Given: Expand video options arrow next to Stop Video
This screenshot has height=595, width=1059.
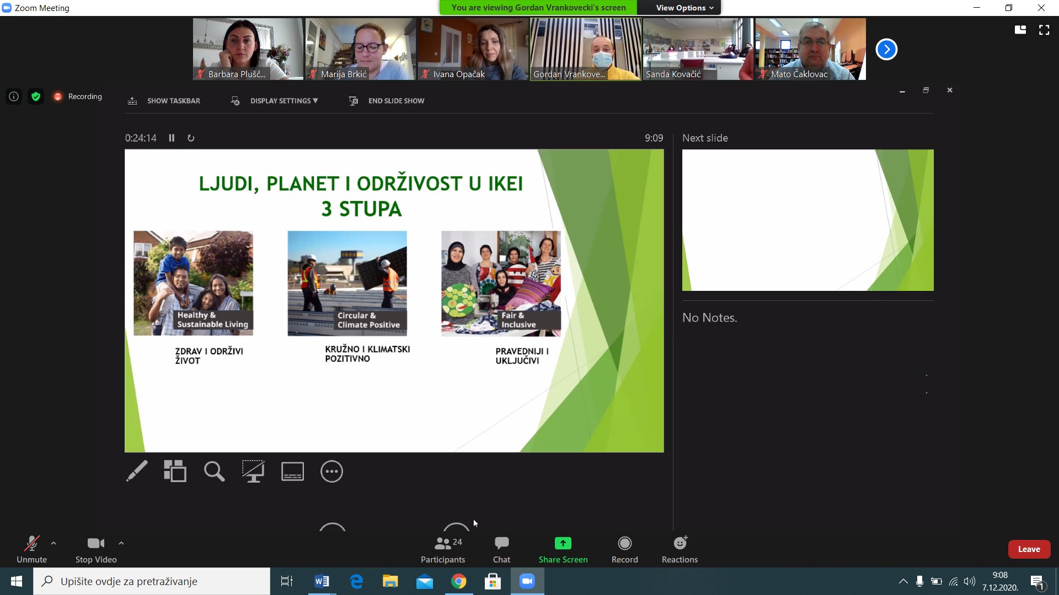Looking at the screenshot, I should (x=121, y=543).
